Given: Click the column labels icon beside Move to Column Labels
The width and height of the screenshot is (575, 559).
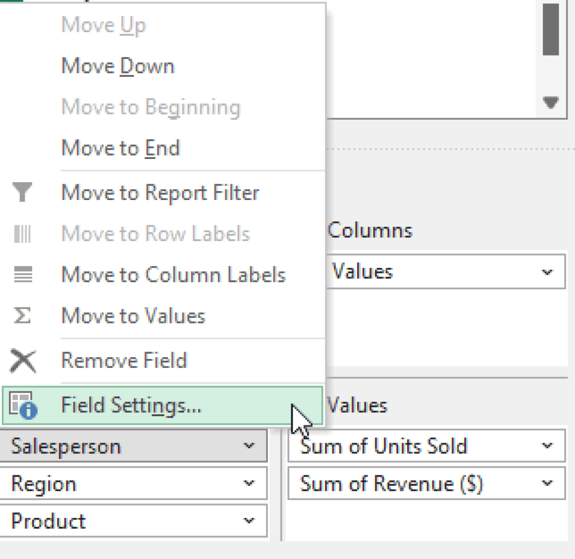Looking at the screenshot, I should click(23, 275).
